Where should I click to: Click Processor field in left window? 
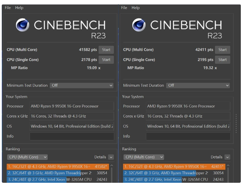72,106
